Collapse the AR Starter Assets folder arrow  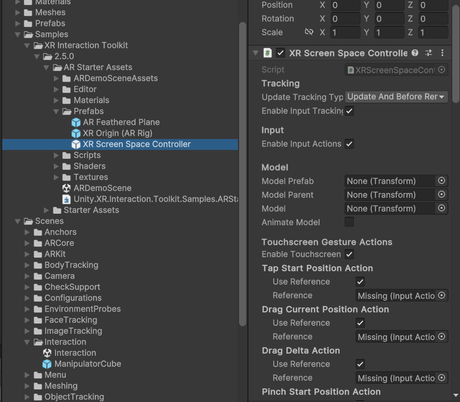tap(46, 68)
